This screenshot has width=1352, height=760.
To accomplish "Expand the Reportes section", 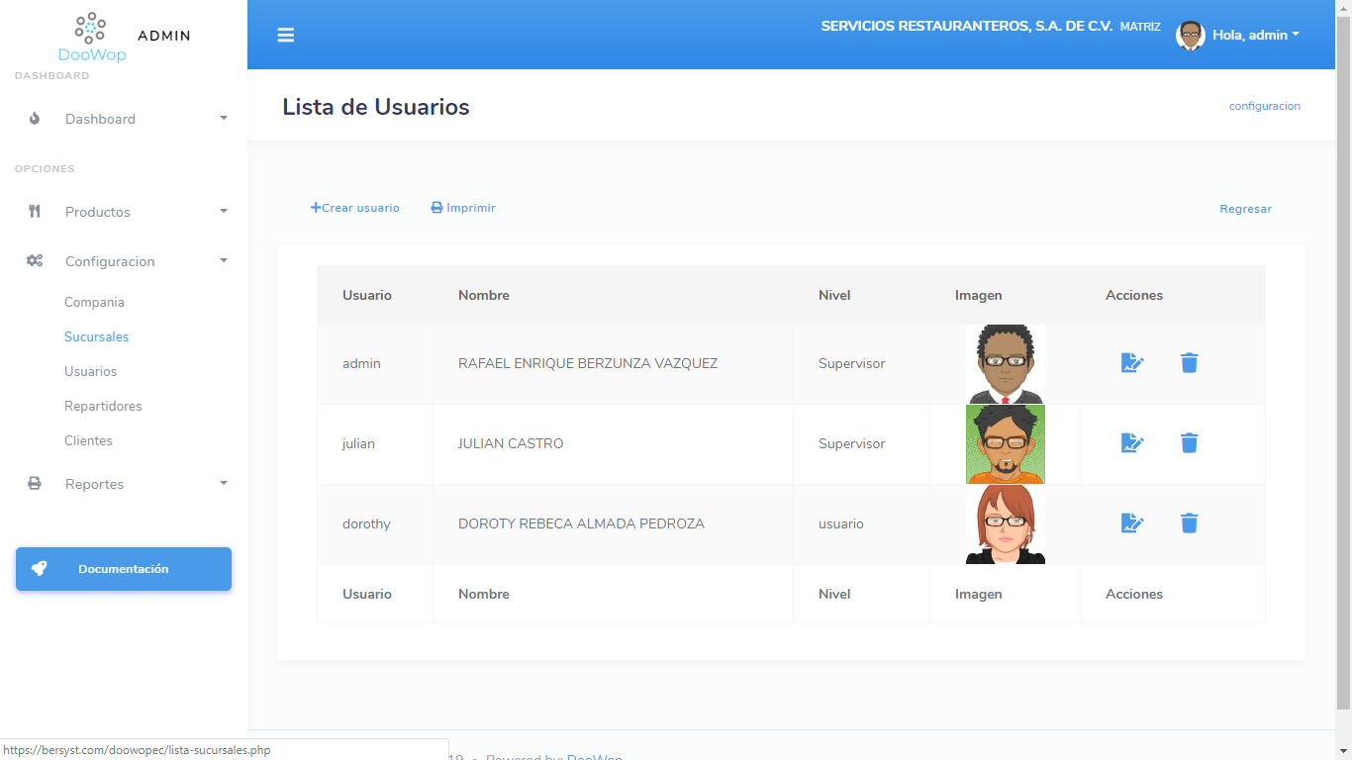I will coord(224,483).
